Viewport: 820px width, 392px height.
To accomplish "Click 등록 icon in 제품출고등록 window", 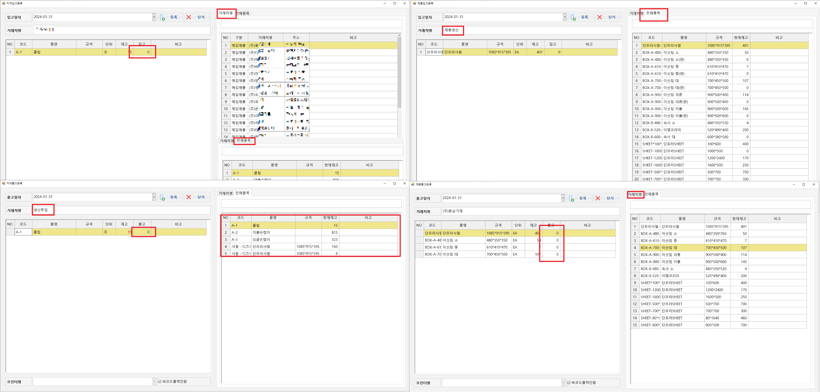I will tap(571, 198).
